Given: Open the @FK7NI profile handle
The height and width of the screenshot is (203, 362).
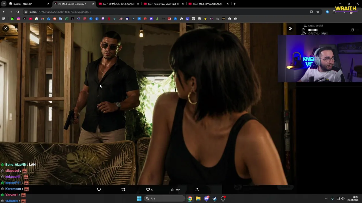Looking at the screenshot, I should pyautogui.click(x=313, y=34).
